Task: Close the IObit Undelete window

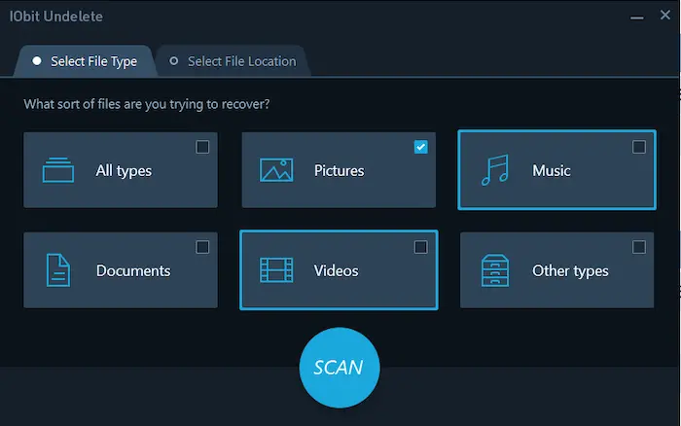Action: [x=664, y=16]
